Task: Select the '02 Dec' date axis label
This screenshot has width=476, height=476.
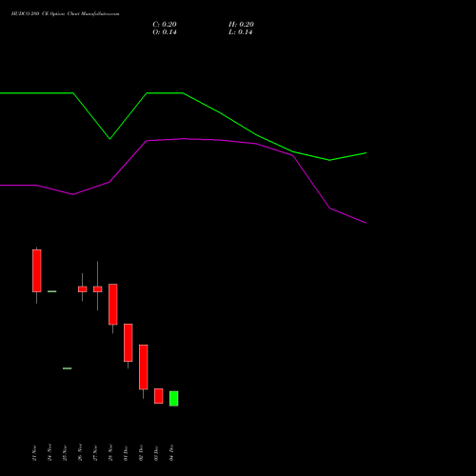Action: 141,453
